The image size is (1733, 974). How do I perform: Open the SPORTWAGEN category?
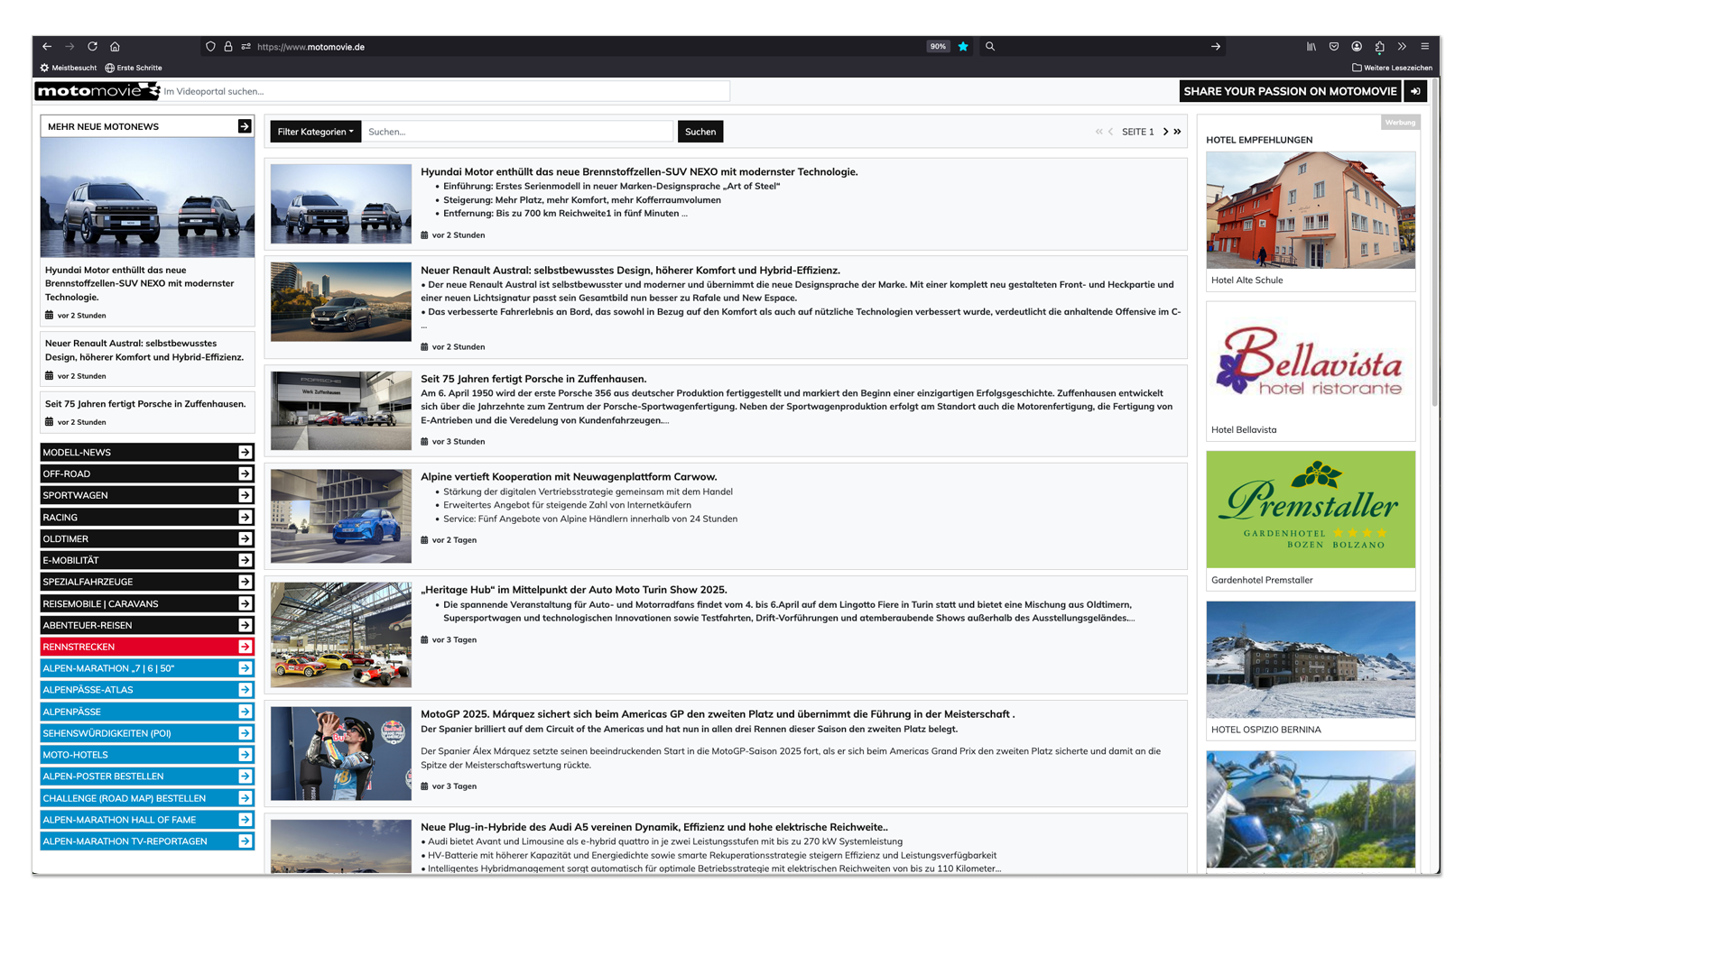(147, 495)
